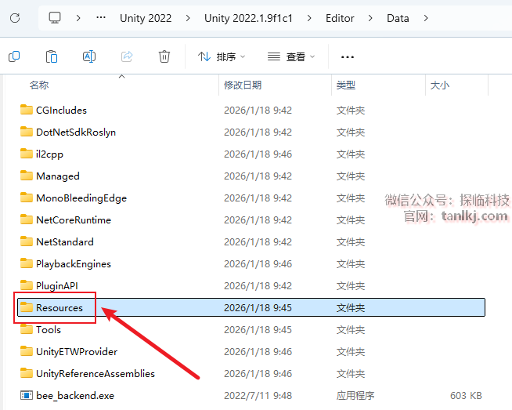Screen dimensions: 512x410
Task: Select the NetCoreRuntime folder icon
Action: [x=26, y=220]
